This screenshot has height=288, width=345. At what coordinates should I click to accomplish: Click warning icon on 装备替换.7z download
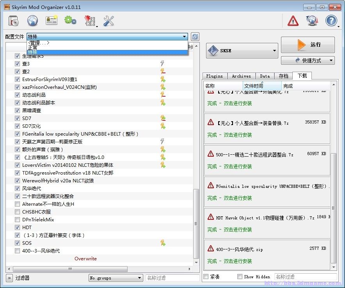[x=211, y=122]
